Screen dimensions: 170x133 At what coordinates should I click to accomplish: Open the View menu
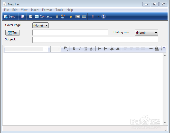(24, 10)
